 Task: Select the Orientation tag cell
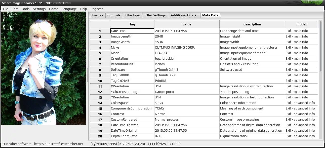(132, 59)
